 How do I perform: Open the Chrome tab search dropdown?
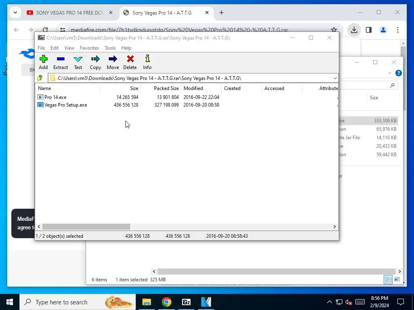15,13
